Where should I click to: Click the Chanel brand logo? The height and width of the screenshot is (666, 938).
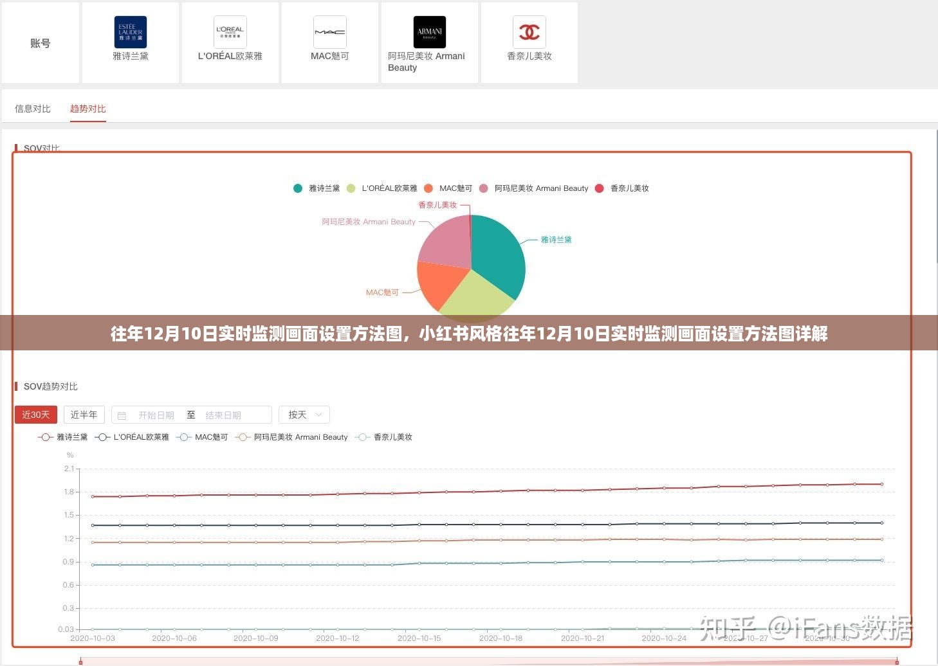pyautogui.click(x=529, y=32)
